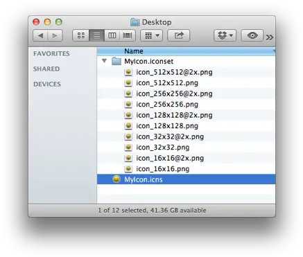Go forward with the forward arrow
303x257 pixels.
55,35
